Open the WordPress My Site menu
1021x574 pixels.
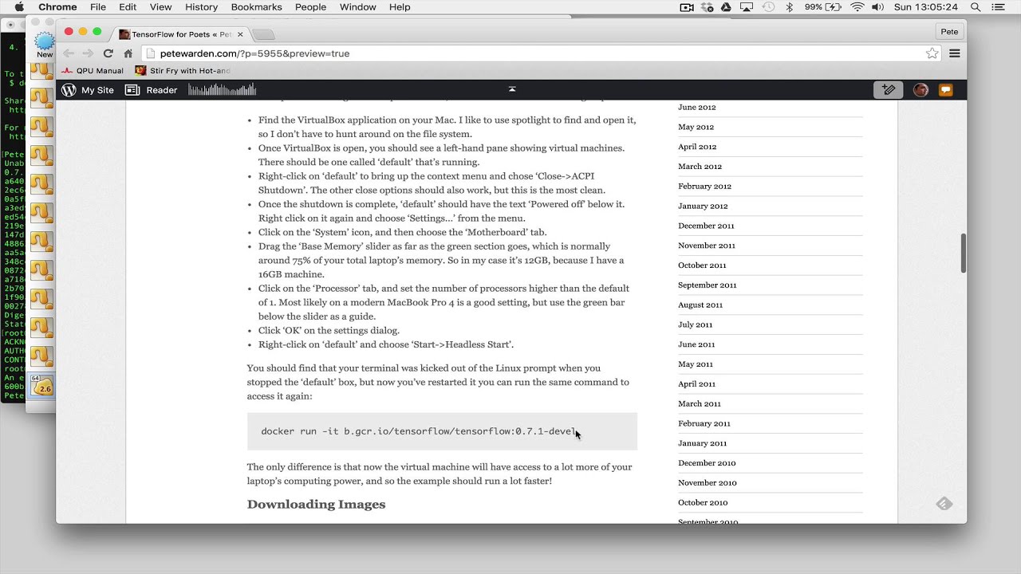[x=89, y=90]
